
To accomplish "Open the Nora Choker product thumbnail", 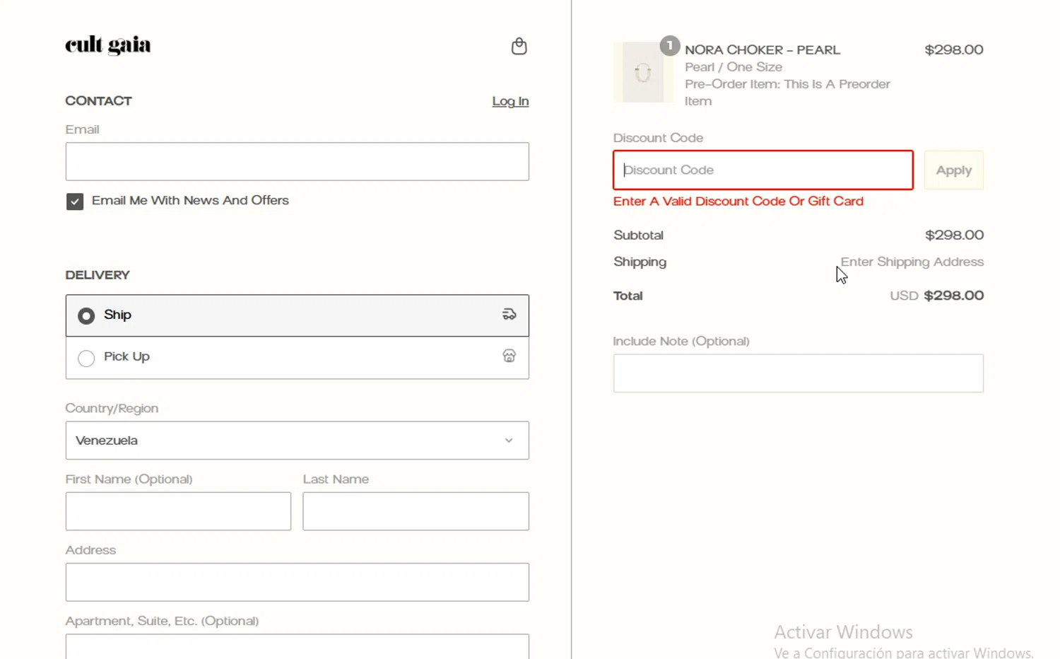I will [x=643, y=72].
